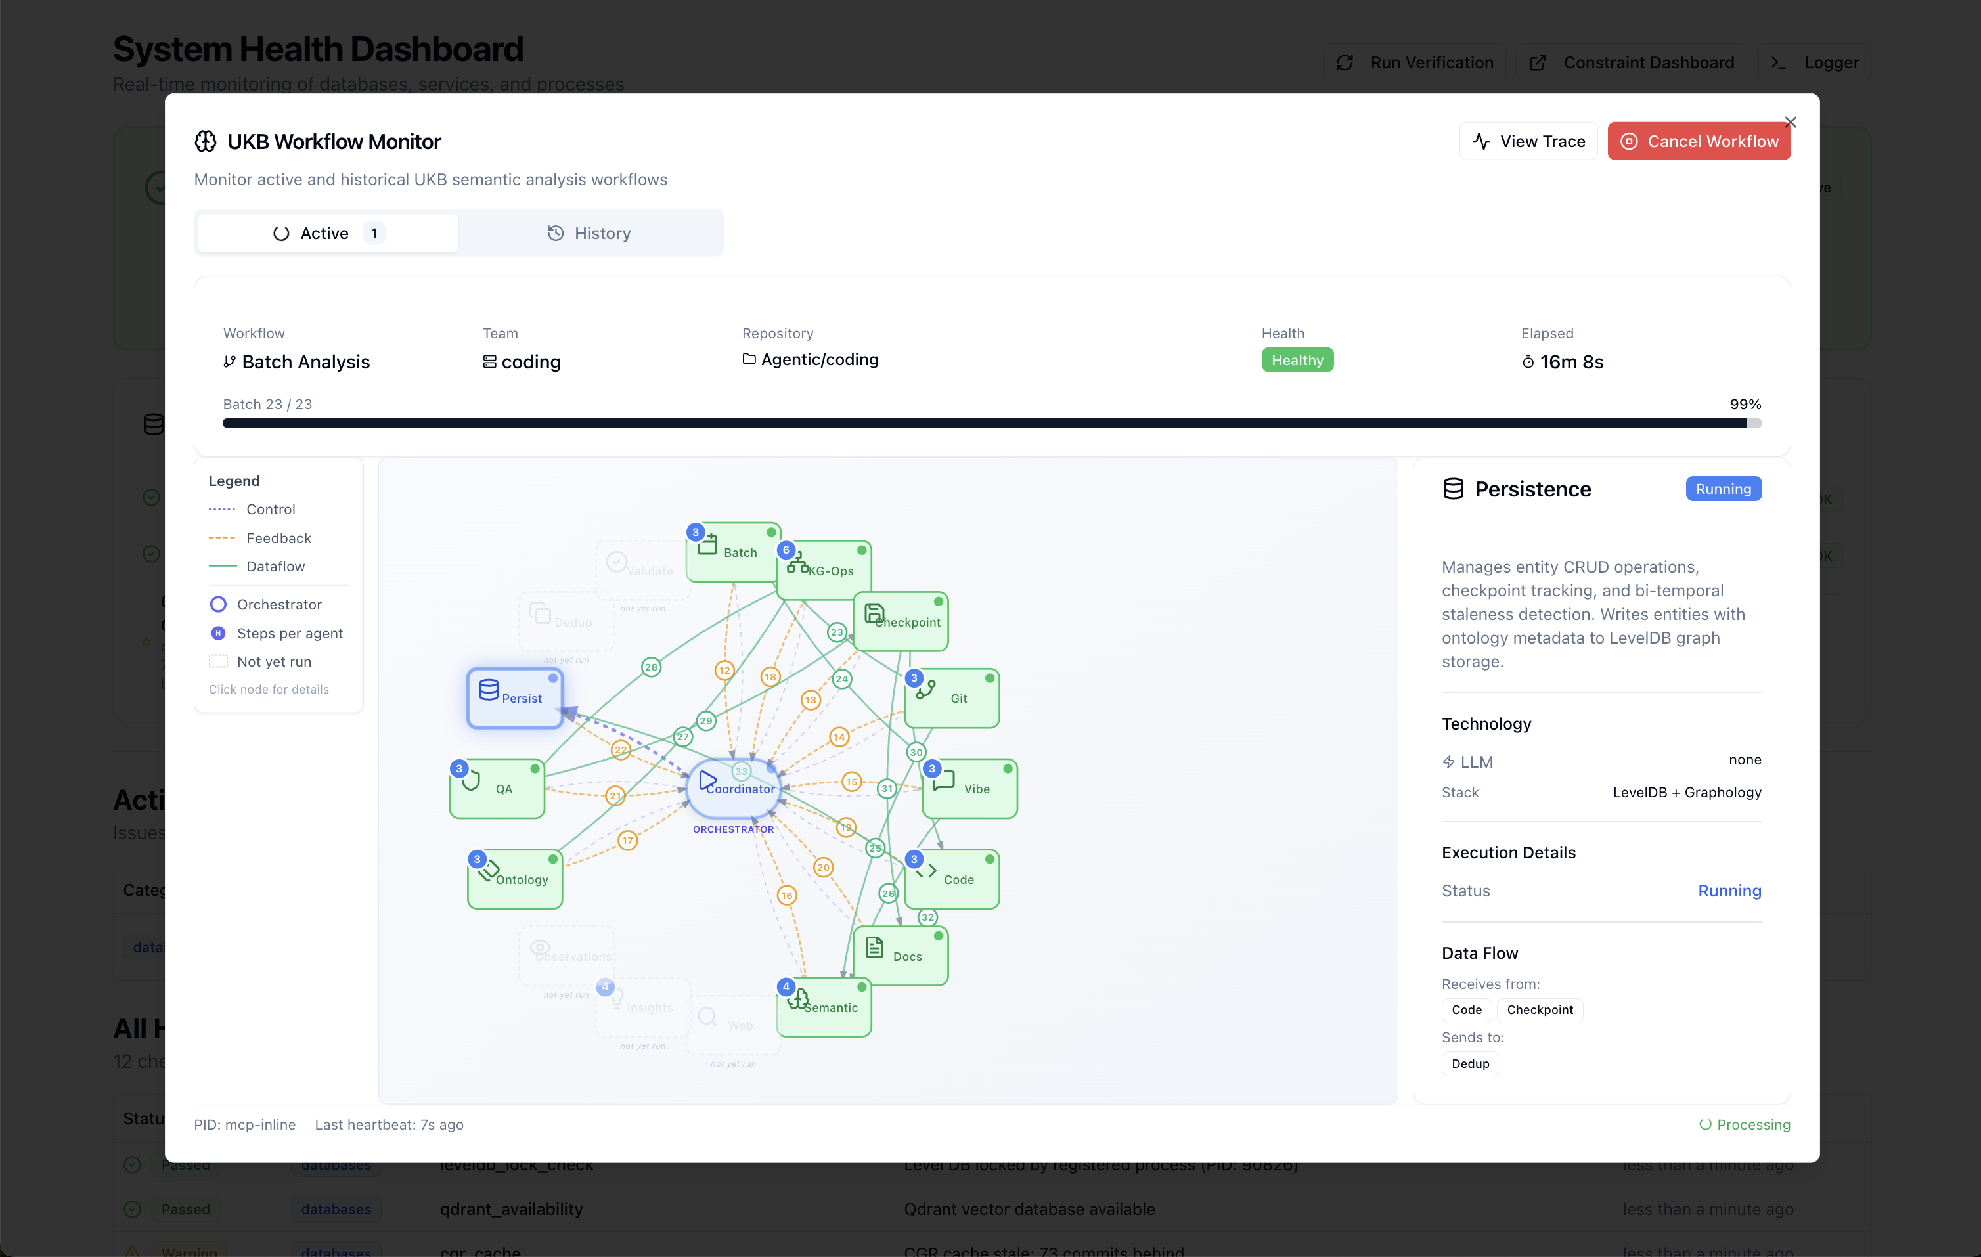The width and height of the screenshot is (1981, 1257).
Task: Open the QA node details
Action: [497, 788]
